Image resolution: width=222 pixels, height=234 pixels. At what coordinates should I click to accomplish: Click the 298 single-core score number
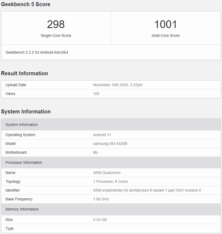pyautogui.click(x=56, y=25)
